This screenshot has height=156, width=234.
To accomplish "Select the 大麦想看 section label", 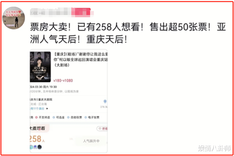I will coord(37,128).
